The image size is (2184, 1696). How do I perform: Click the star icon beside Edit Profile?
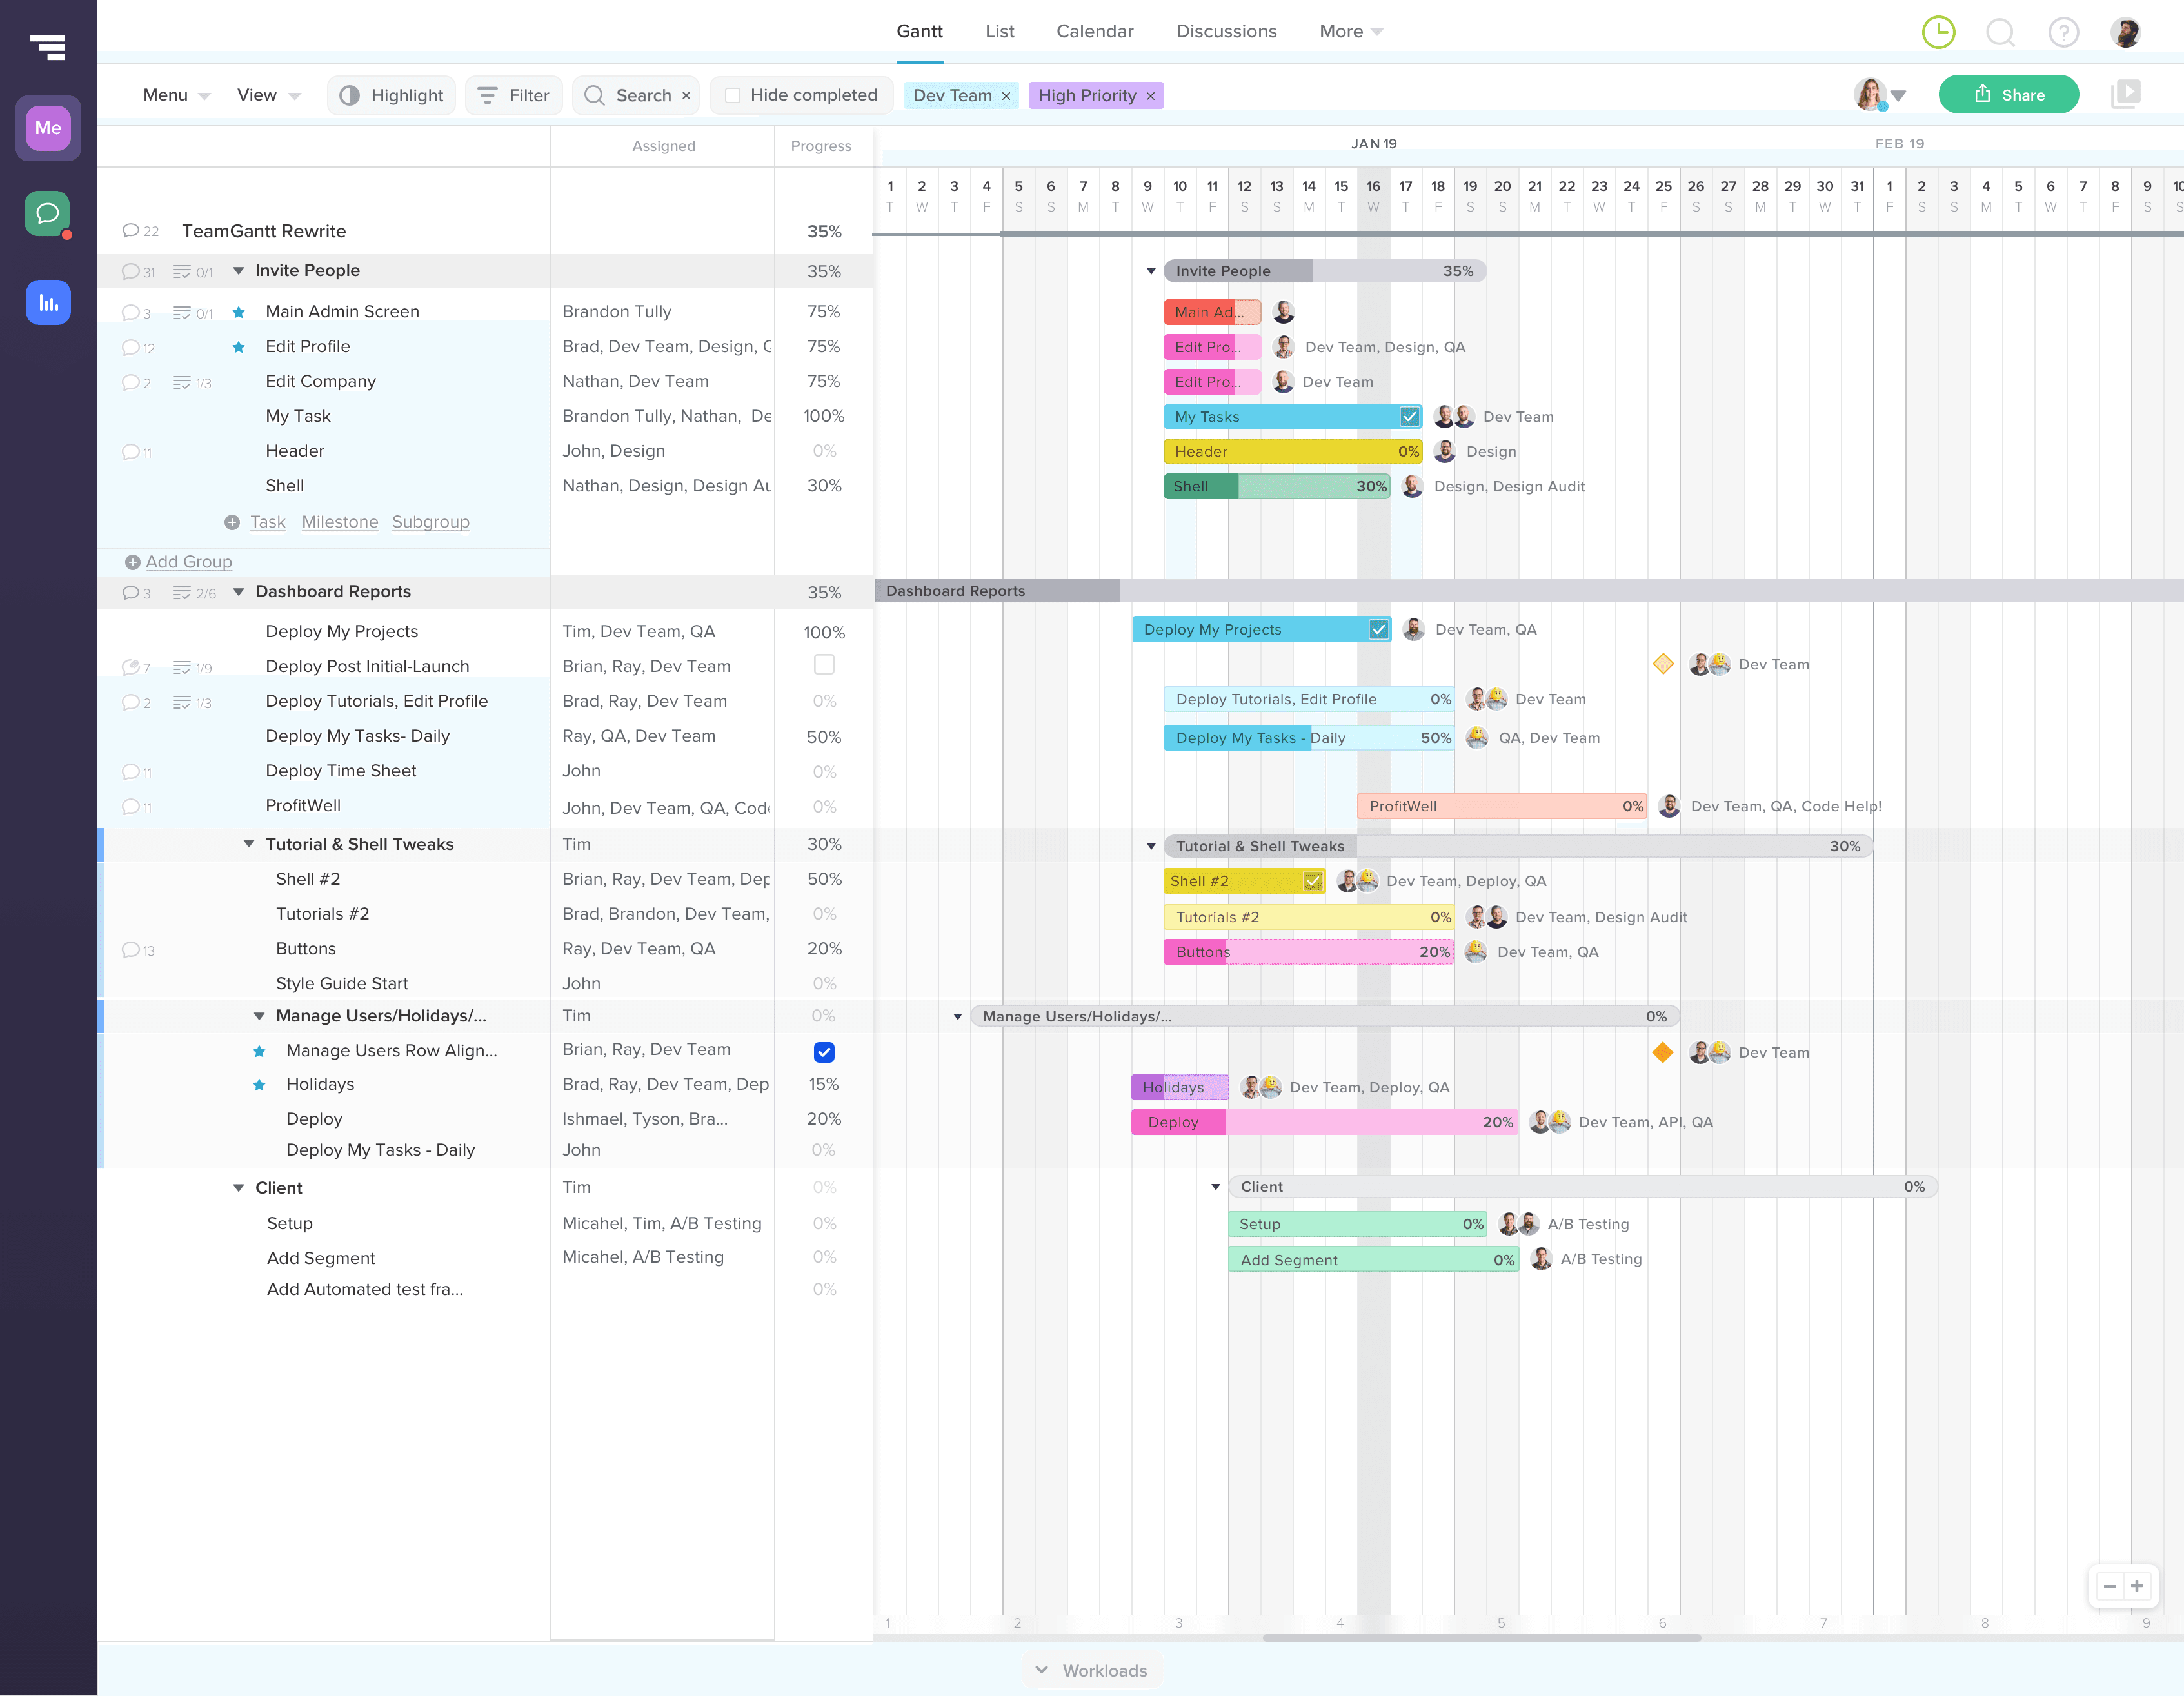pos(239,347)
